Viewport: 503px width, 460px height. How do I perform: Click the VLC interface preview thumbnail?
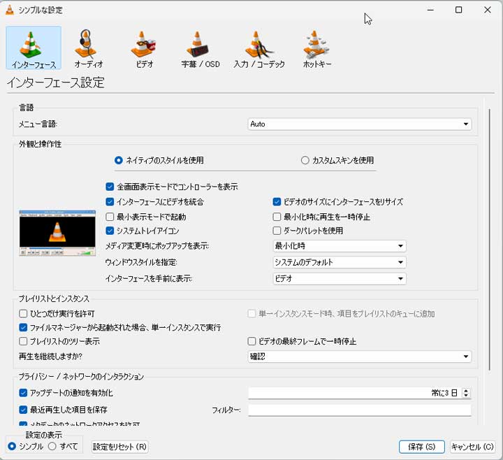(x=57, y=233)
